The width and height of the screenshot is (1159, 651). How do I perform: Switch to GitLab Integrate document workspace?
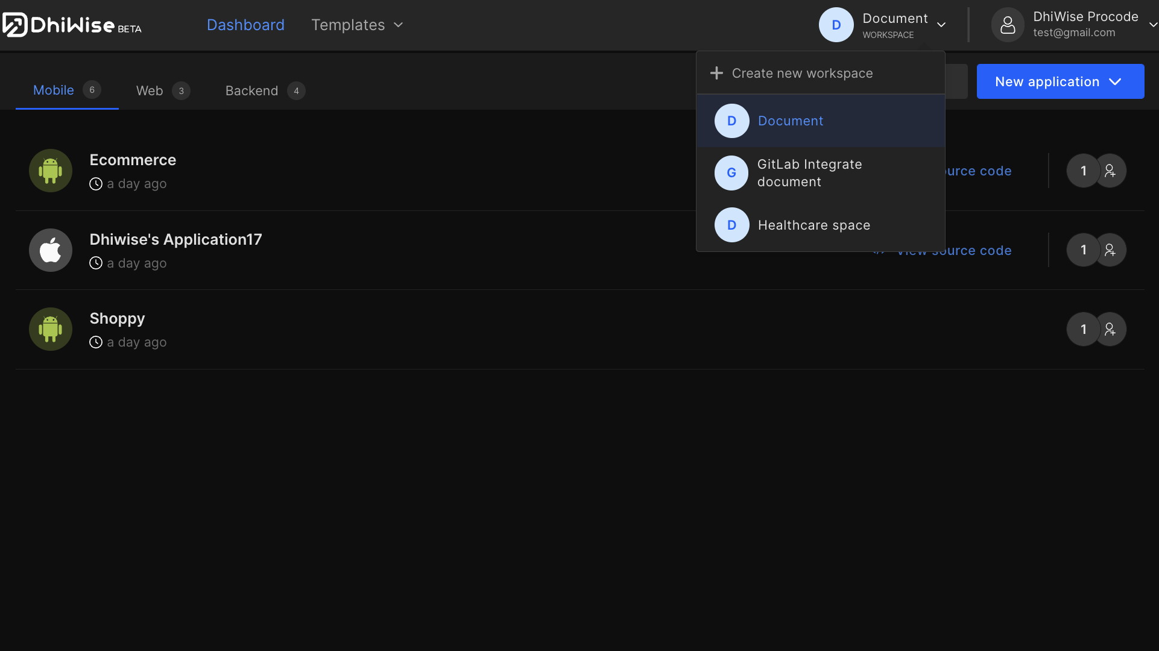(x=821, y=173)
